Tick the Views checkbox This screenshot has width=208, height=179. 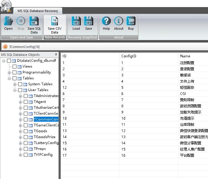[14, 66]
